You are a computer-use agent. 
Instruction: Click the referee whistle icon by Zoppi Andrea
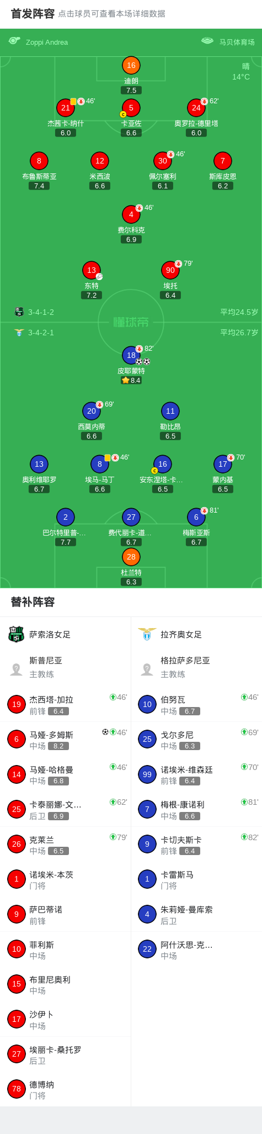tap(14, 40)
